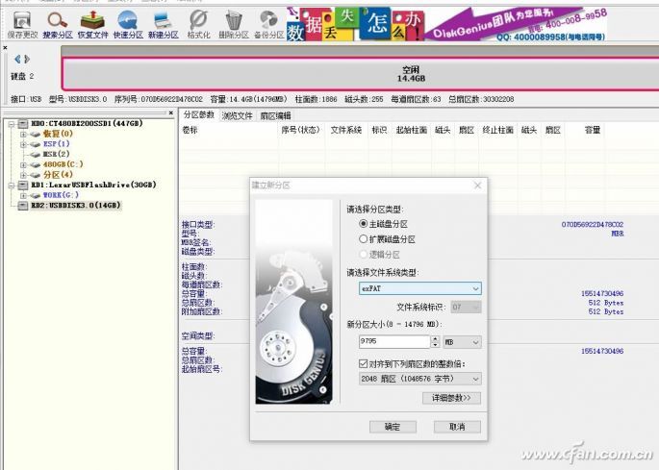Image resolution: width=659 pixels, height=470 pixels.
Task: Click the 格式化 (Format) toolbar icon
Action: tap(198, 22)
